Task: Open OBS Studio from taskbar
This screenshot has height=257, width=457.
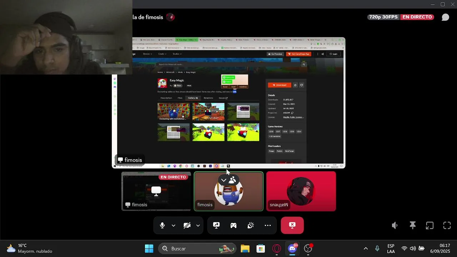Action: (308, 248)
